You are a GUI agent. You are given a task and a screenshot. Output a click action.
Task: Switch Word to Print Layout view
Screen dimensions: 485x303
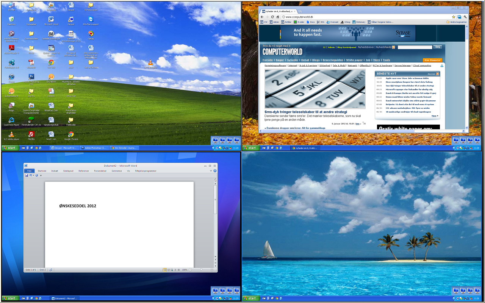165,270
